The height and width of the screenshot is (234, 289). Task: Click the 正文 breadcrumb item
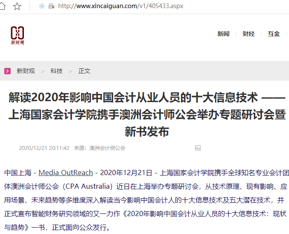[84, 71]
